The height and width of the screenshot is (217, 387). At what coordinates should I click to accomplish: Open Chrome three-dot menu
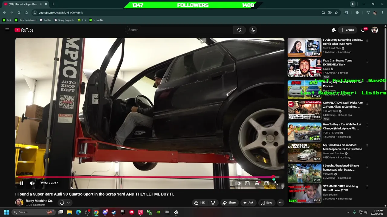click(382, 13)
